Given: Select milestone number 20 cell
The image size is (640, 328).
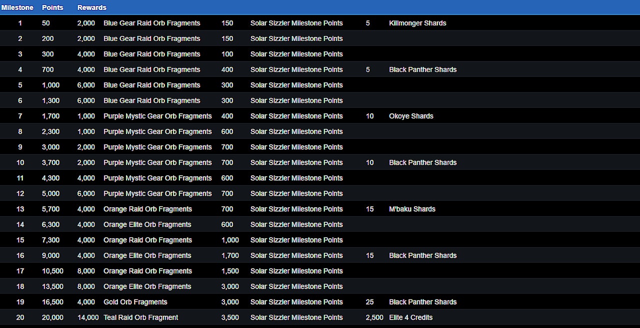Looking at the screenshot, I should pyautogui.click(x=20, y=317).
